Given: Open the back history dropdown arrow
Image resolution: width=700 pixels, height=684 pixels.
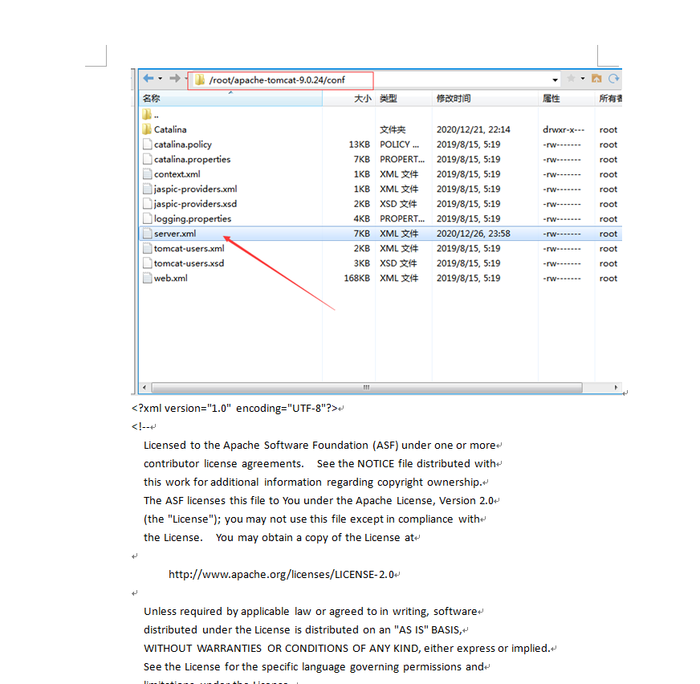Looking at the screenshot, I should click(x=161, y=79).
